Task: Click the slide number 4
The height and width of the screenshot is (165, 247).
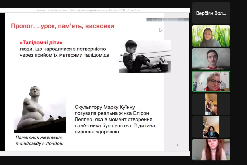Action: tap(177, 145)
